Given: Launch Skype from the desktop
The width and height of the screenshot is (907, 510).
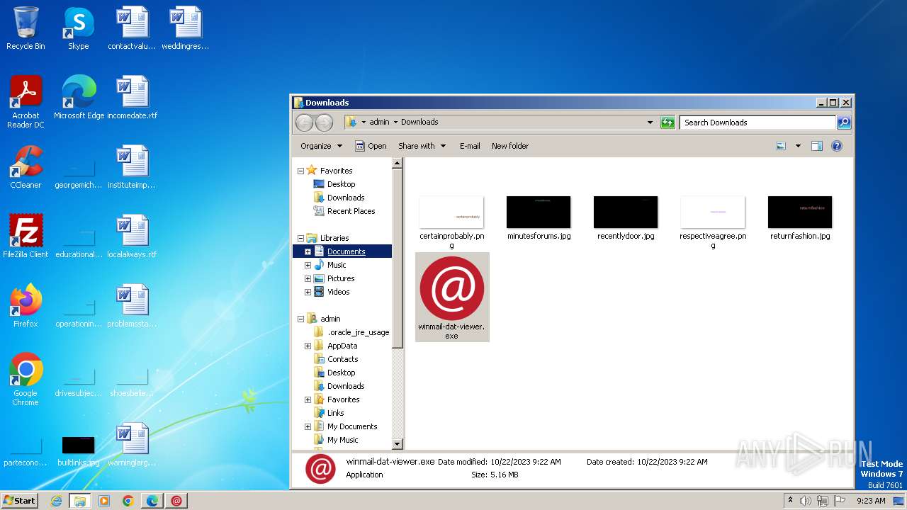Looking at the screenshot, I should pos(79,28).
